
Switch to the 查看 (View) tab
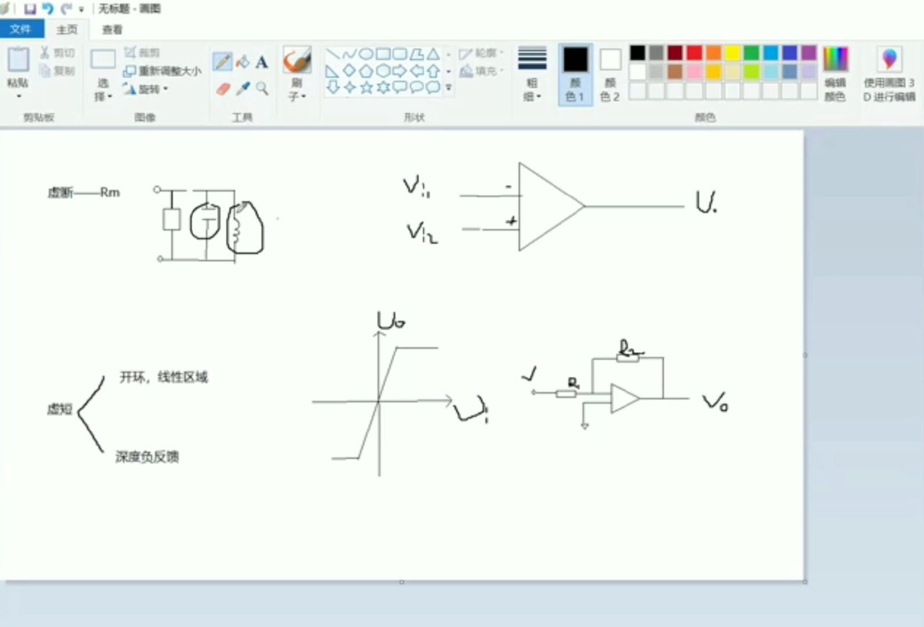[112, 29]
